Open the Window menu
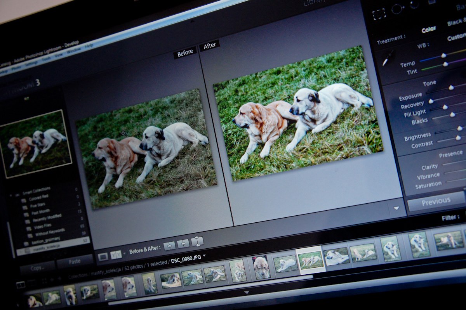 [x=74, y=50]
